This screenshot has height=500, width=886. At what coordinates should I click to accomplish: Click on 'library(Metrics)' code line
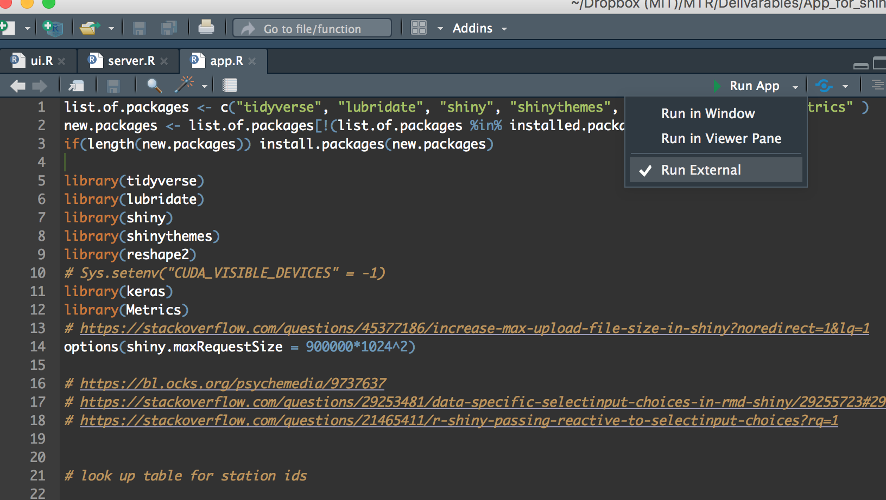pos(126,310)
